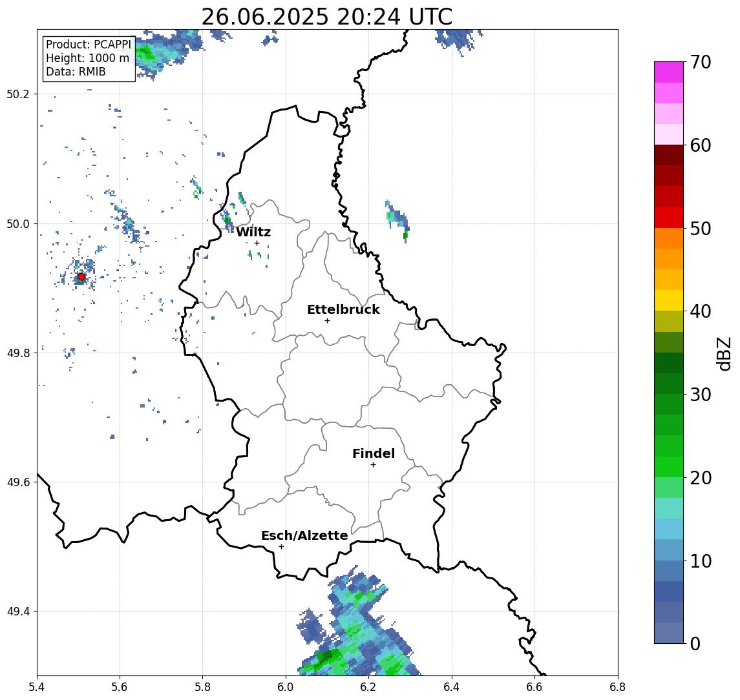
Task: Click the latitude tick label 50.0
Action: [18, 223]
